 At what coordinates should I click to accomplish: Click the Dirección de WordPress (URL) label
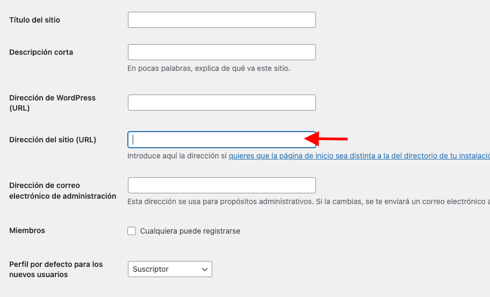(x=52, y=103)
